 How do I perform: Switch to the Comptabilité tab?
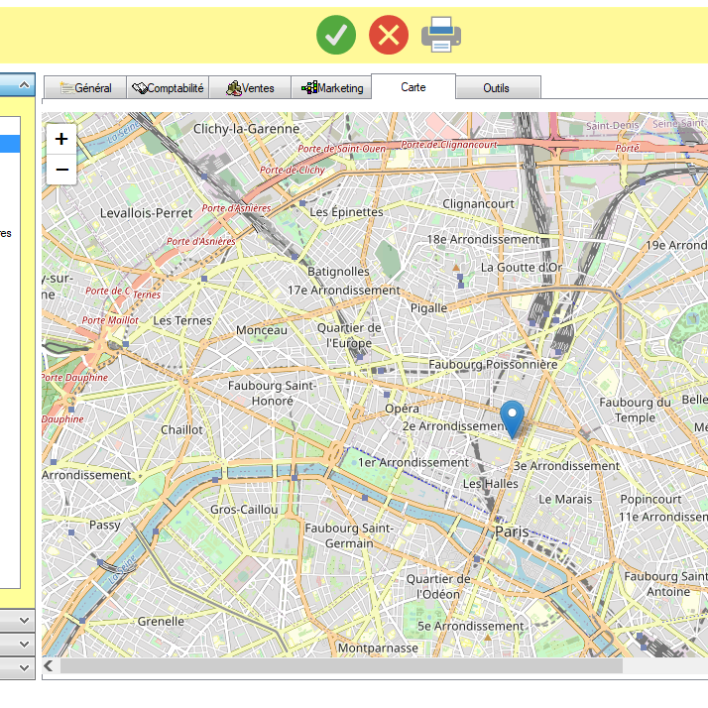point(168,88)
